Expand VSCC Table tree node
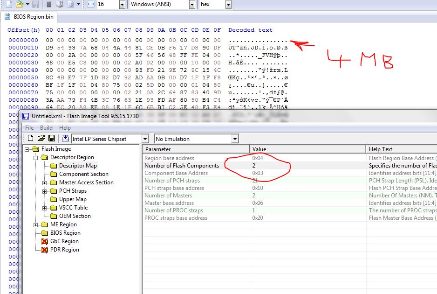The height and width of the screenshot is (294, 437). pyautogui.click(x=44, y=208)
